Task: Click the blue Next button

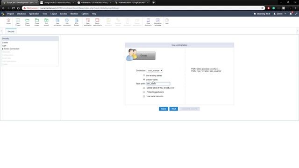Action: click(173, 109)
